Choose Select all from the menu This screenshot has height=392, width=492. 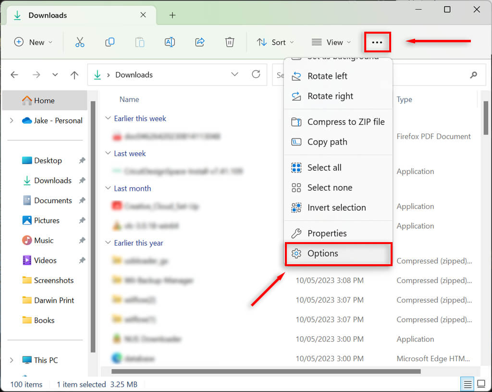[324, 168]
